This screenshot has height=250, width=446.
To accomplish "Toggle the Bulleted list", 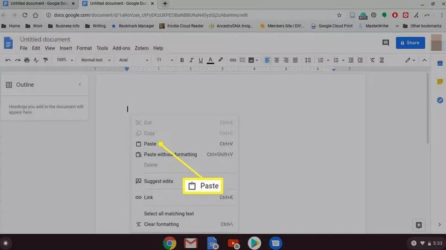I will click(336, 60).
